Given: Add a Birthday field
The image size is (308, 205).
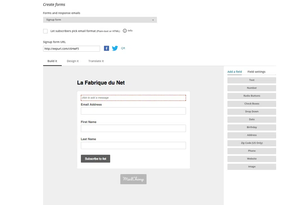Looking at the screenshot, I should [x=252, y=127].
